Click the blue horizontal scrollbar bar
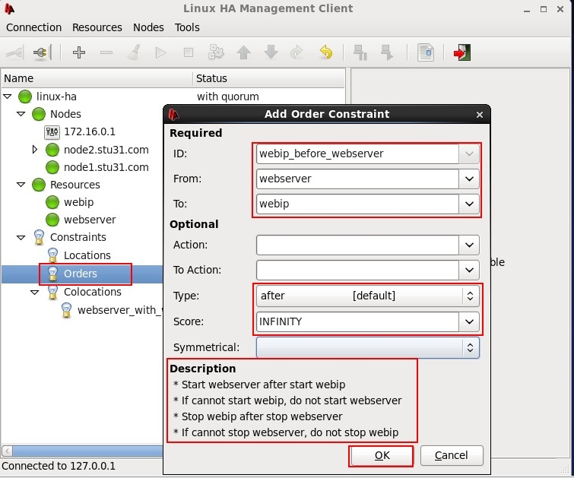The image size is (574, 478). [x=88, y=451]
